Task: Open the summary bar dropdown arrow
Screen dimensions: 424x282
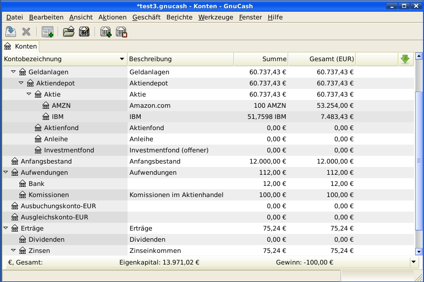Action: click(413, 262)
